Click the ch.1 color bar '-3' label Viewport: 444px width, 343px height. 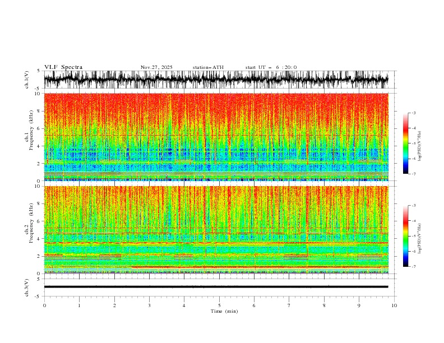click(x=413, y=113)
